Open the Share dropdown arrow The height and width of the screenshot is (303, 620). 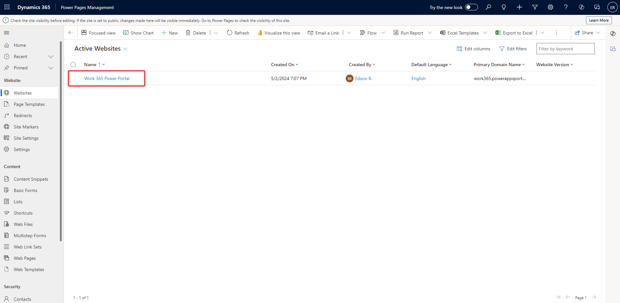coord(598,33)
